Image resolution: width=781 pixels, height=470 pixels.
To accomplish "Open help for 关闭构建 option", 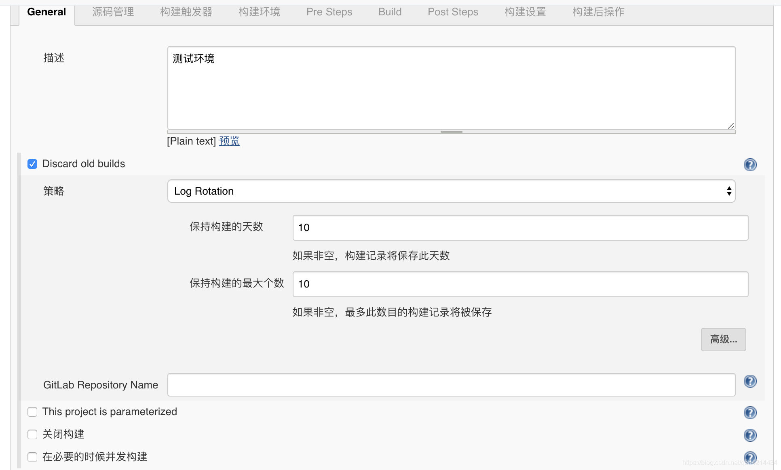I will click(x=750, y=435).
